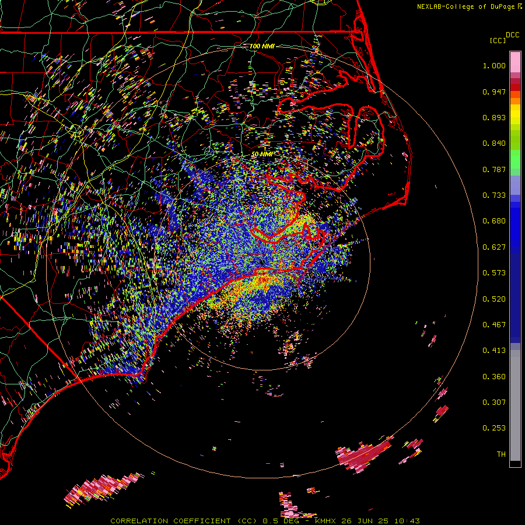Screen dimensions: 525x525
Task: Click the NEXLAB-College of DuPage label
Action: click(x=466, y=6)
